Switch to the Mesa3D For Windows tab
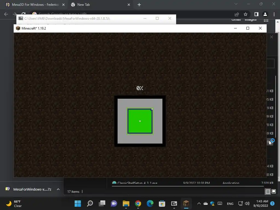280x210 pixels. (x=35, y=5)
